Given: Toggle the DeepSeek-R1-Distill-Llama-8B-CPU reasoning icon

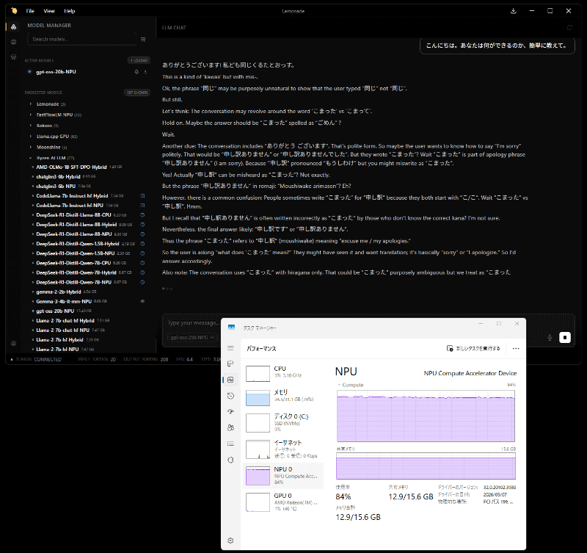Looking at the screenshot, I should coord(142,215).
